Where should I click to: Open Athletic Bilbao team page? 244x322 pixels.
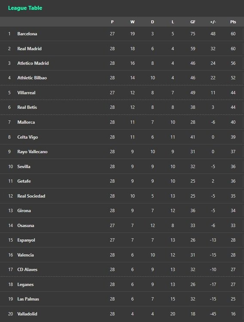pyautogui.click(x=32, y=78)
